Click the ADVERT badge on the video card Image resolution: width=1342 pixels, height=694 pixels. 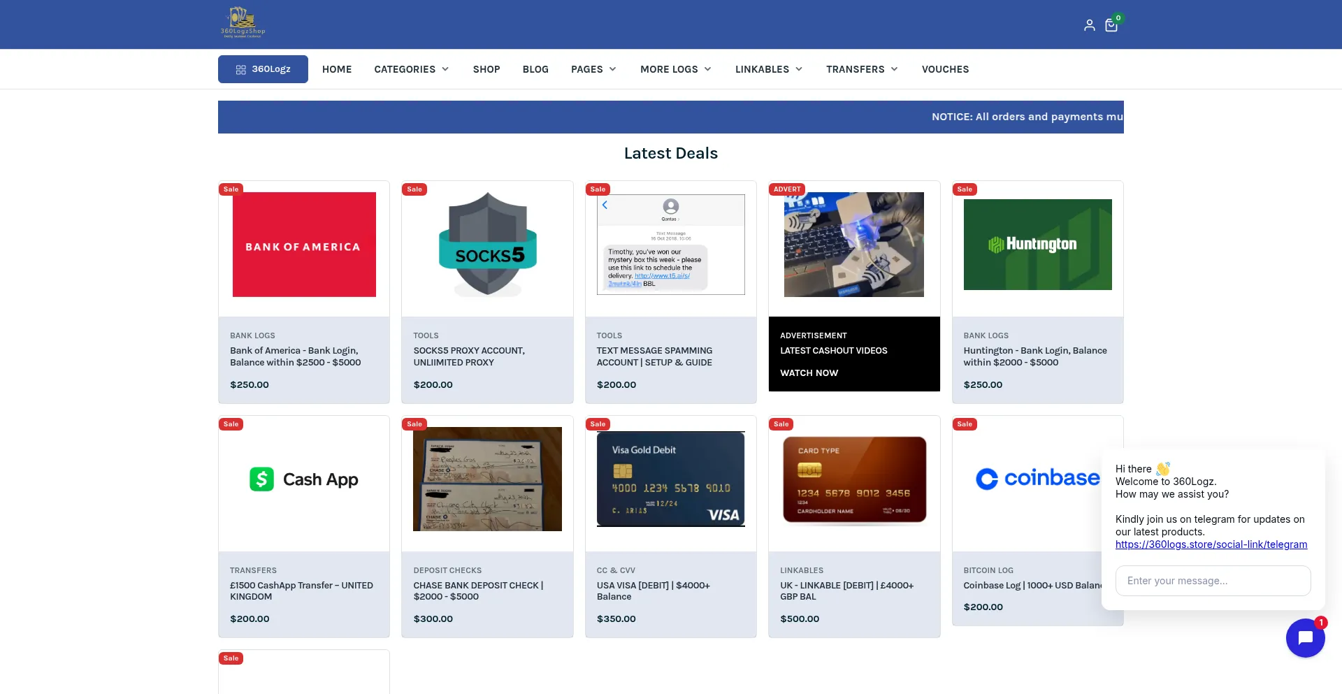(787, 189)
